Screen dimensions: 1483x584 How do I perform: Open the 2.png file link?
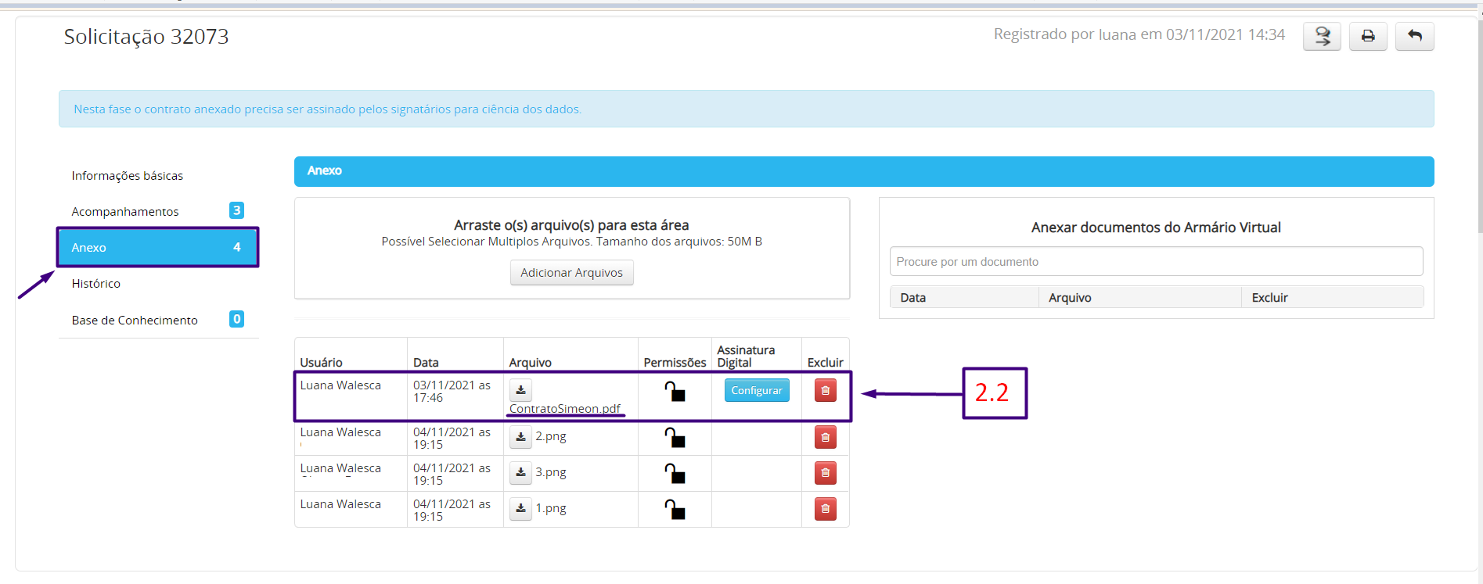(x=551, y=436)
